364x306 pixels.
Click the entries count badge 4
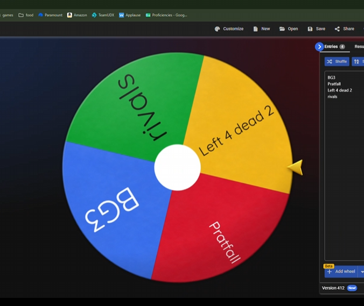(342, 47)
